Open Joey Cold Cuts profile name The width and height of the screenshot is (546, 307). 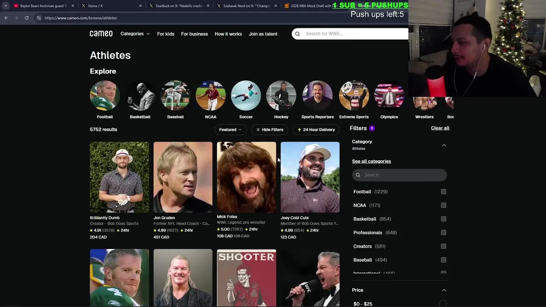point(295,218)
